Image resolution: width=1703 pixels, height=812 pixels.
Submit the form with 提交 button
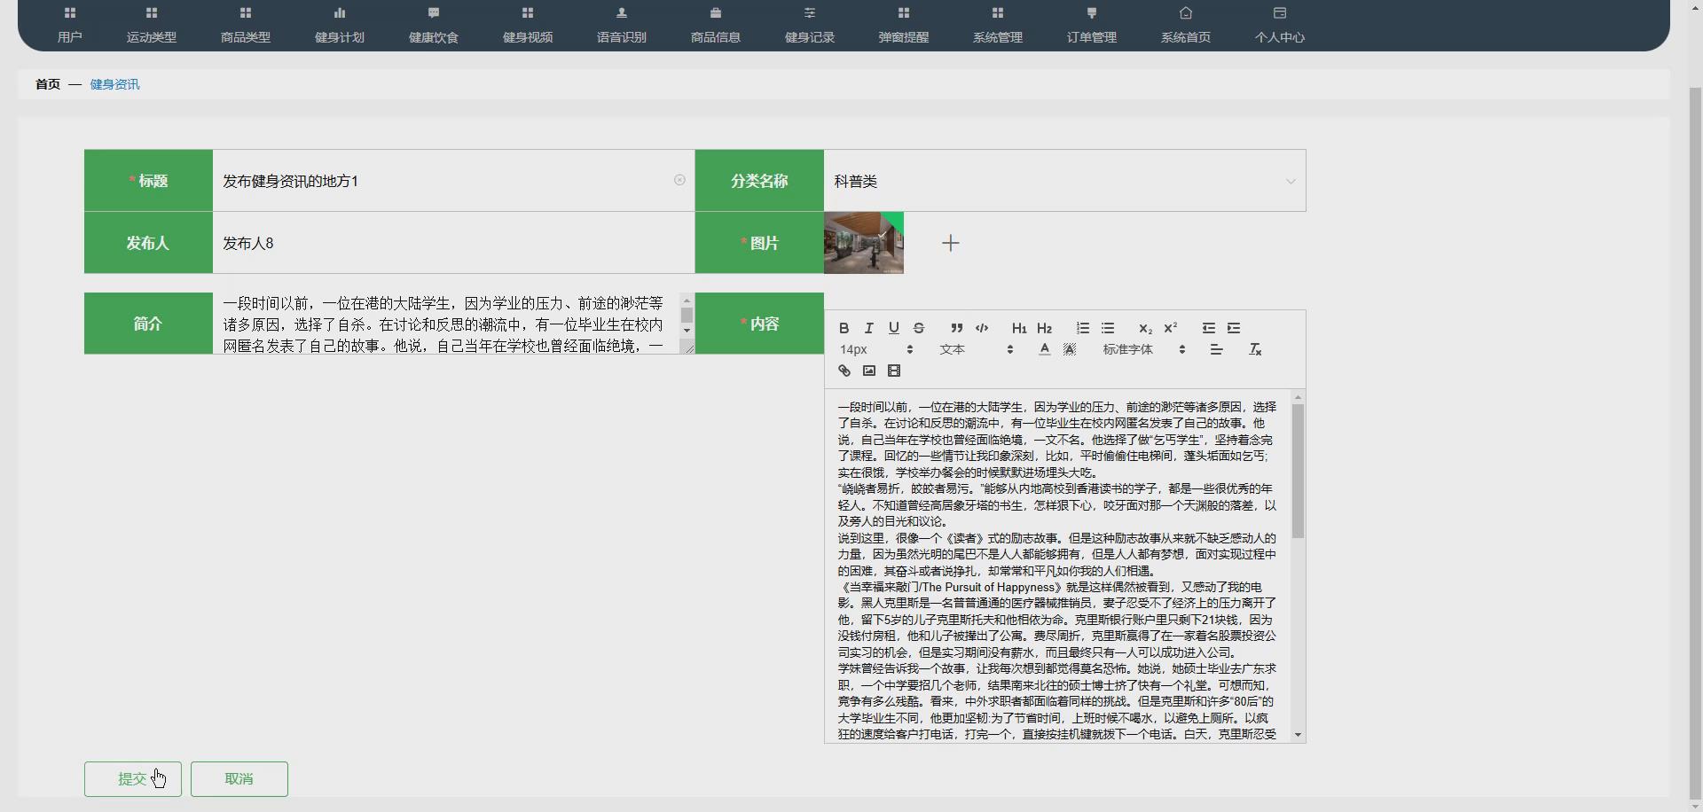coord(132,778)
